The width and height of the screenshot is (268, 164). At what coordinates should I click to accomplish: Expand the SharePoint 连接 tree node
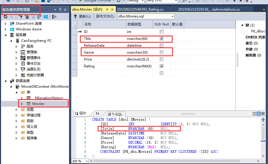pyautogui.click(x=5, y=24)
